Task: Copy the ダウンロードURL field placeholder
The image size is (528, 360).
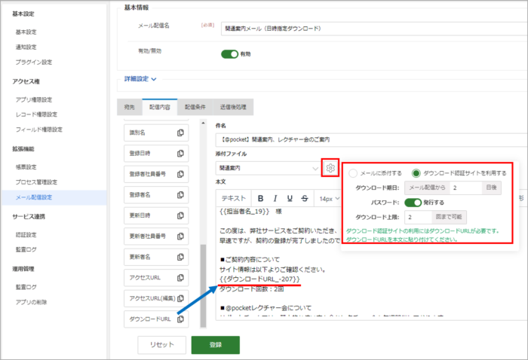Action: coord(180,319)
